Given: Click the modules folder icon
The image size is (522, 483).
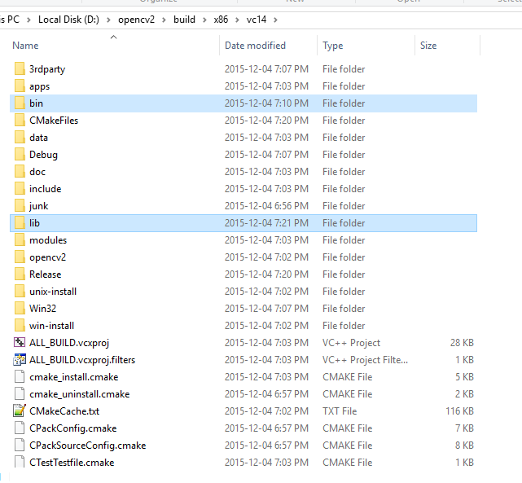Looking at the screenshot, I should point(20,240).
